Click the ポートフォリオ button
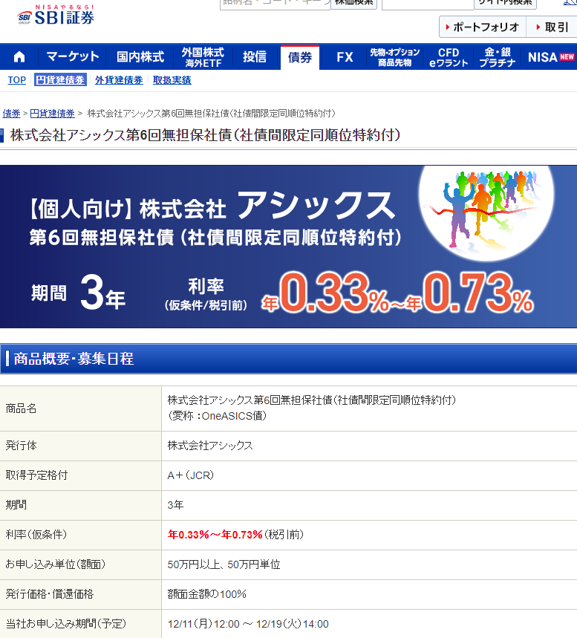The width and height of the screenshot is (577, 638). [x=483, y=27]
